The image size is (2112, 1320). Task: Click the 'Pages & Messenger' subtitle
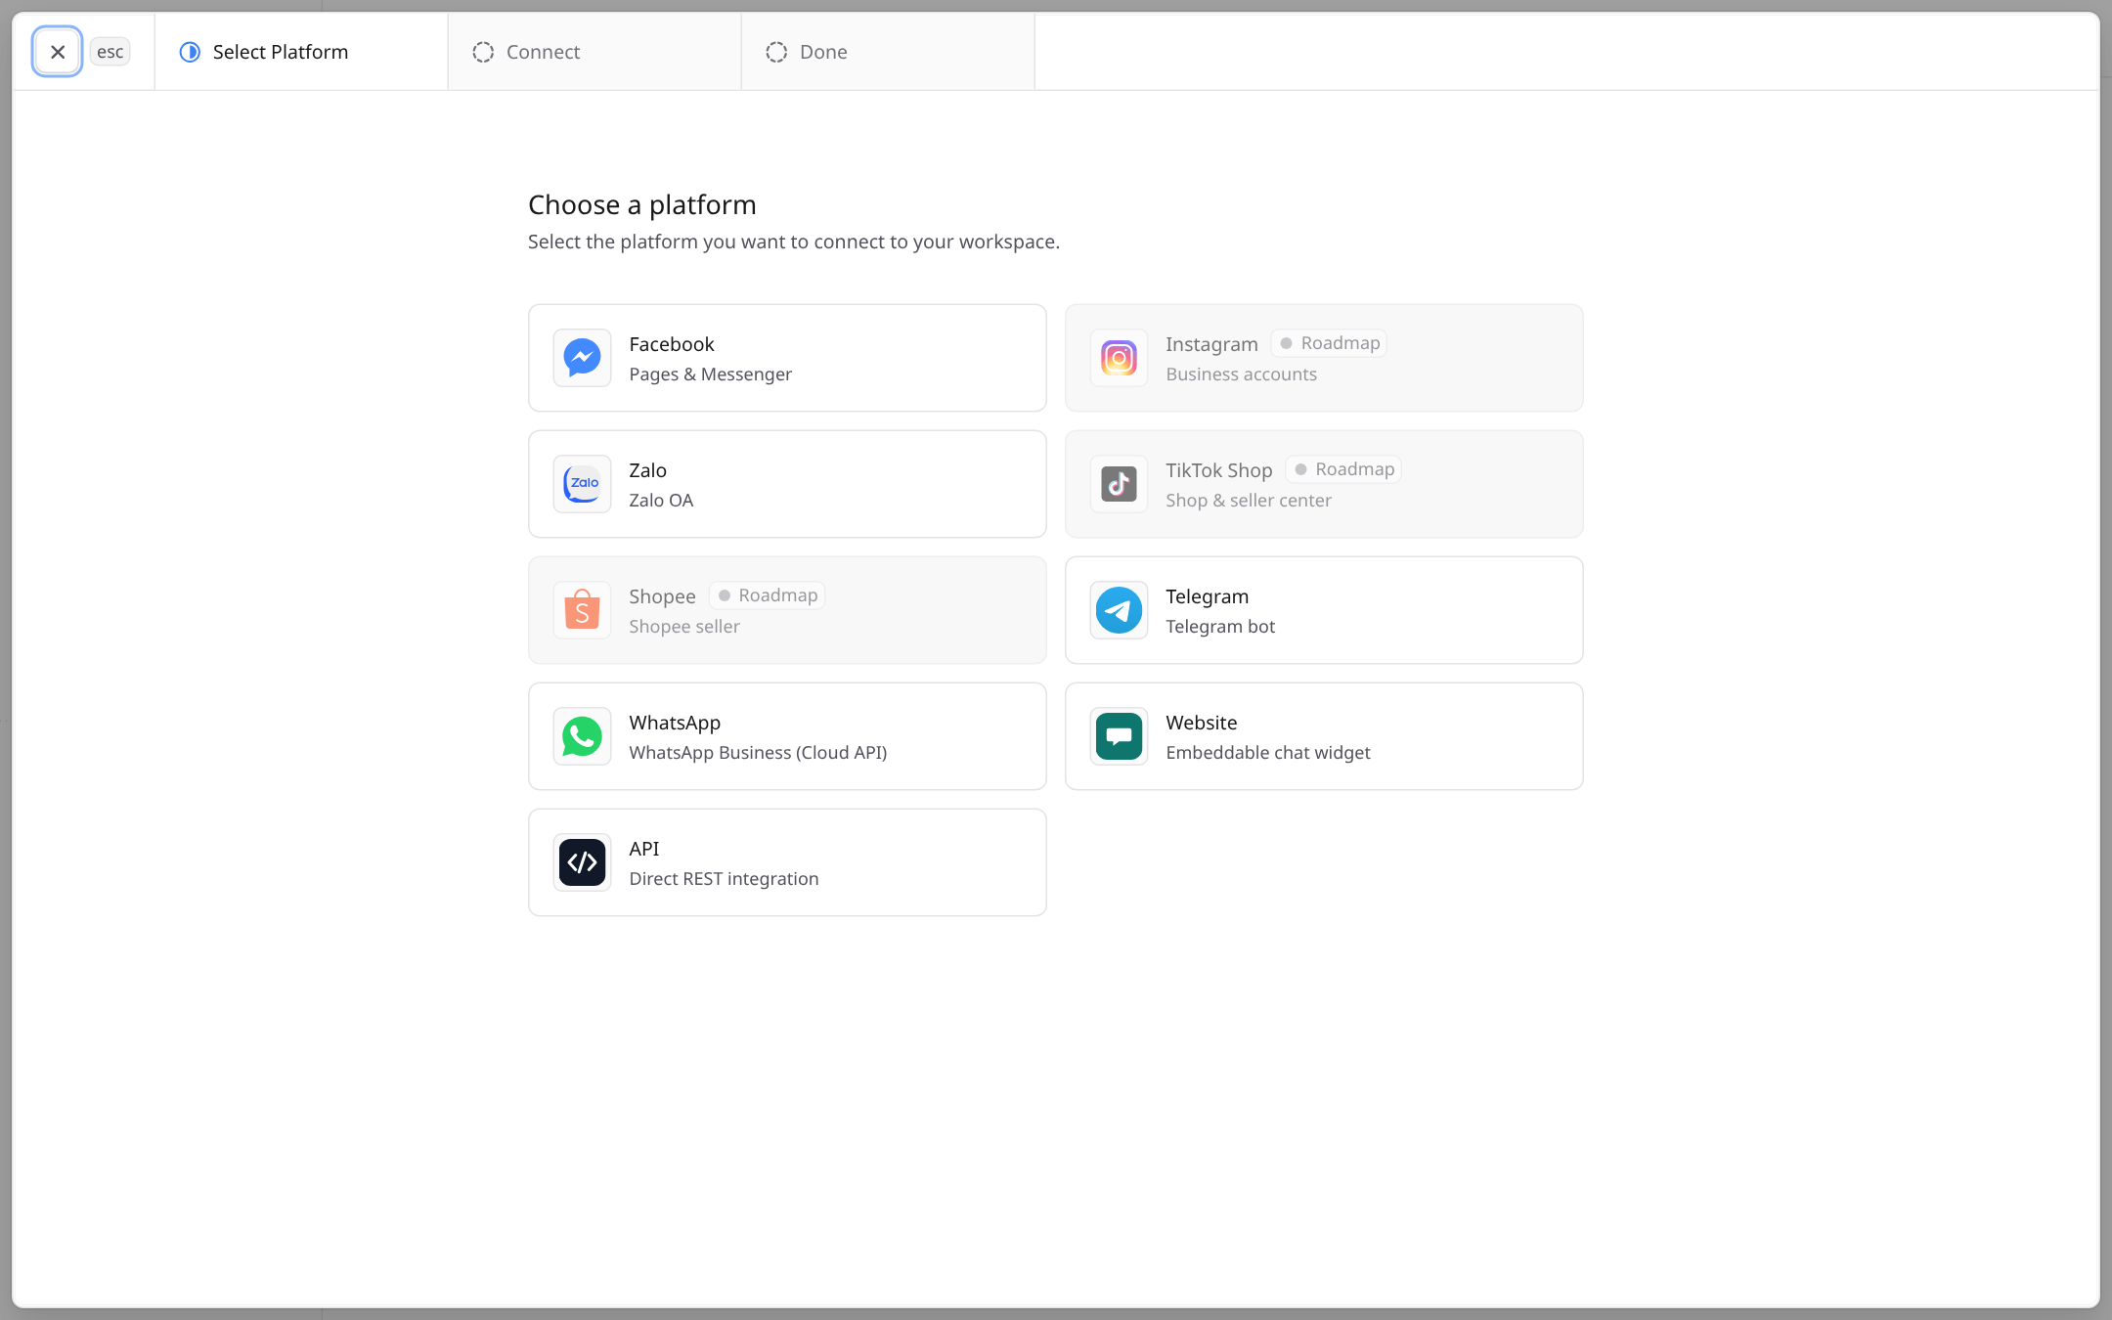coord(711,374)
